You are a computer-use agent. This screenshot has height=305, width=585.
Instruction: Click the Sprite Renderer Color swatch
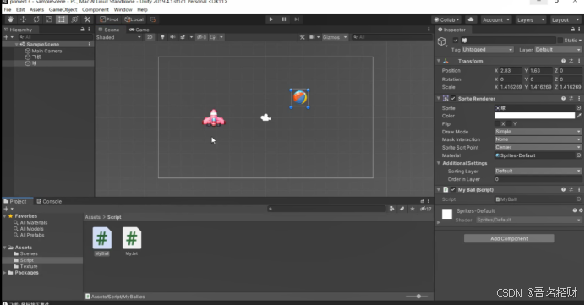tap(534, 116)
